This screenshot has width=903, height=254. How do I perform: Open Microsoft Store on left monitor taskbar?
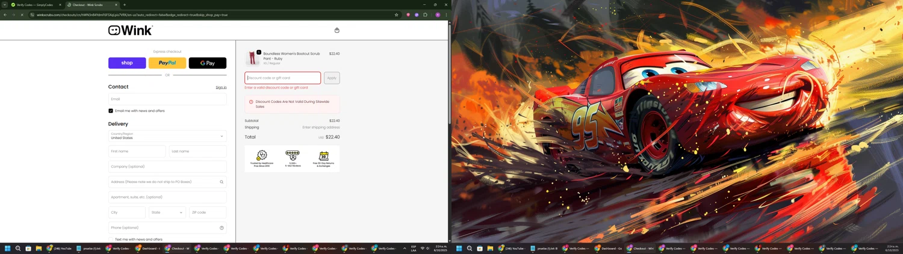pos(28,248)
